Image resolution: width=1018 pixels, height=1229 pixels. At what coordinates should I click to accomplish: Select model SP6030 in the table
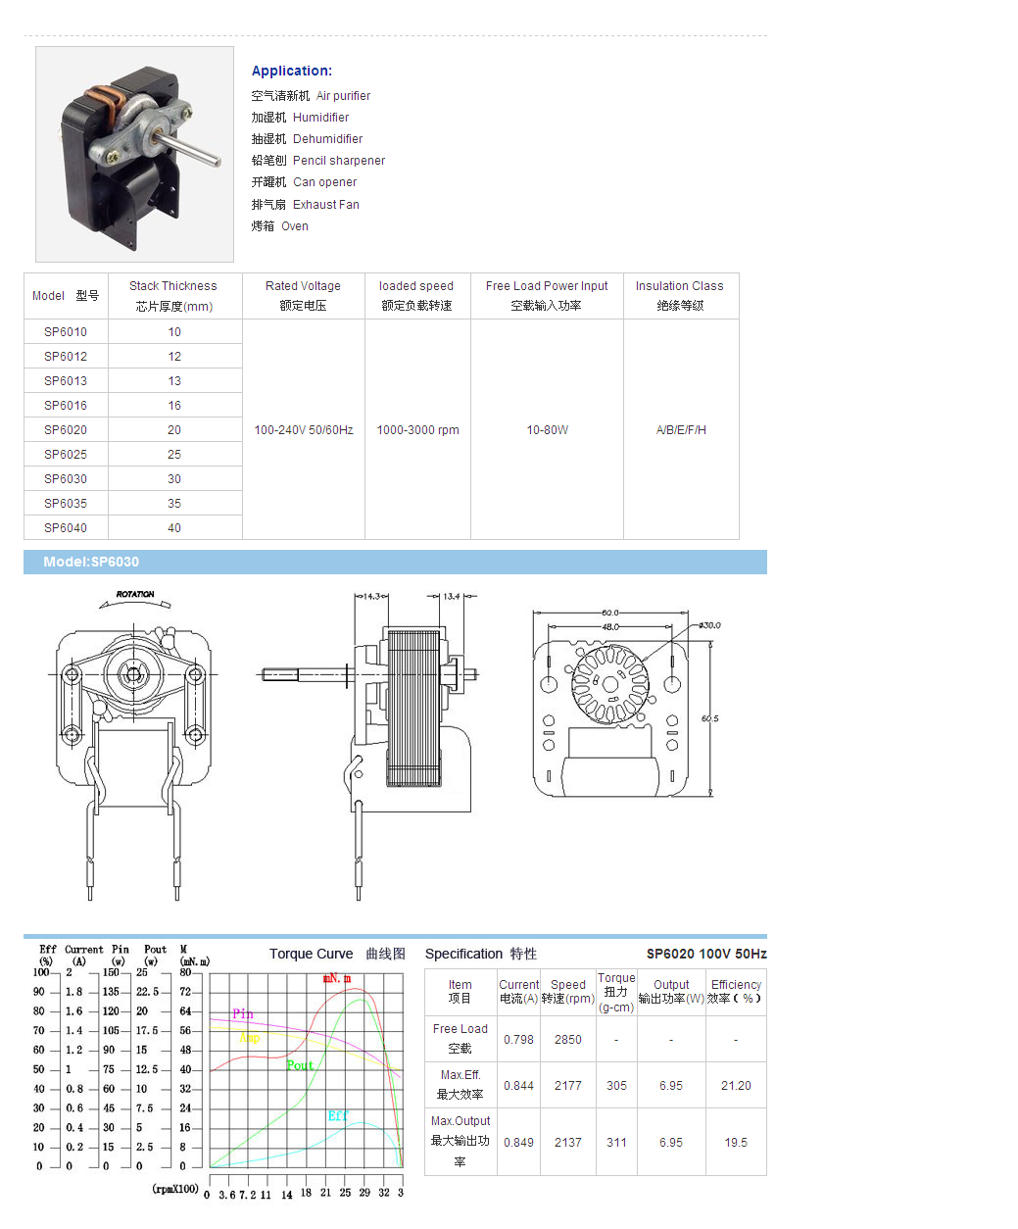tap(66, 479)
